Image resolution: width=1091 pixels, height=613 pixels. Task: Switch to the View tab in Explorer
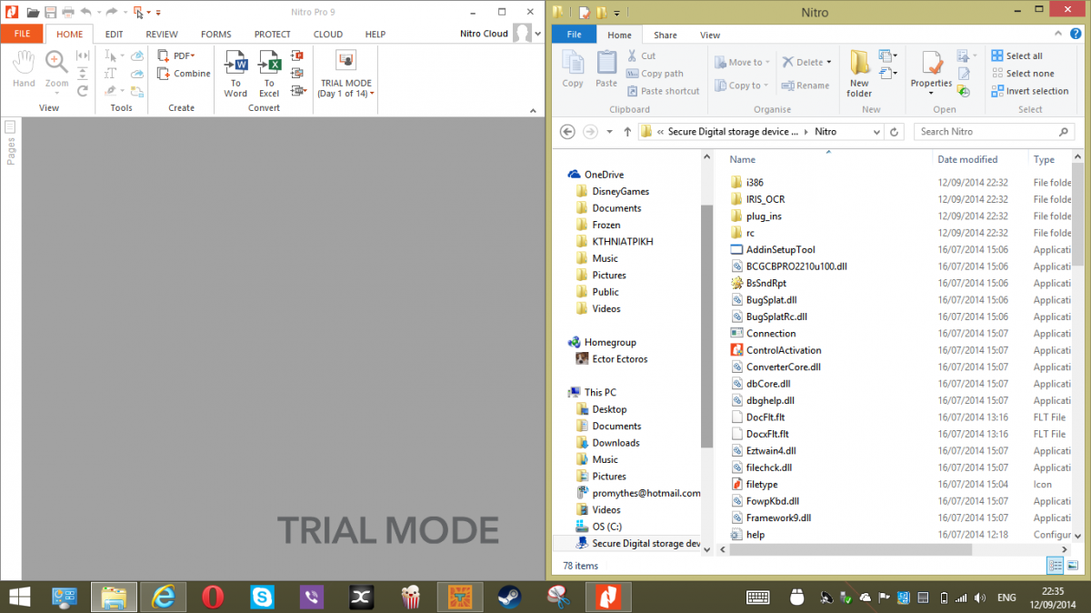point(710,35)
